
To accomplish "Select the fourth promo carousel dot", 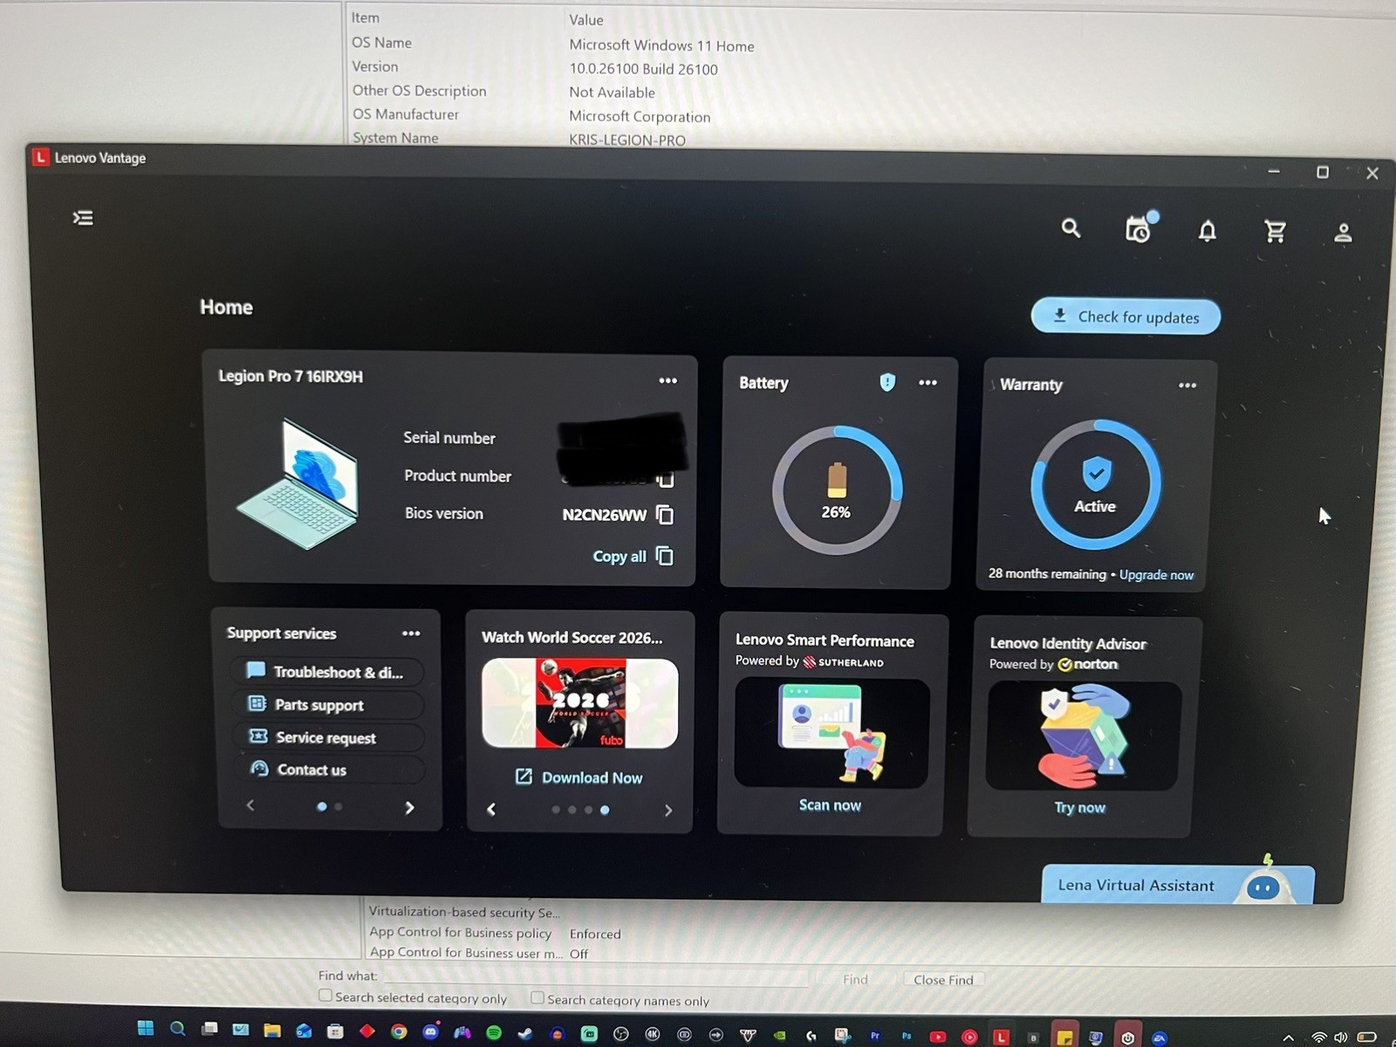I will tap(605, 811).
